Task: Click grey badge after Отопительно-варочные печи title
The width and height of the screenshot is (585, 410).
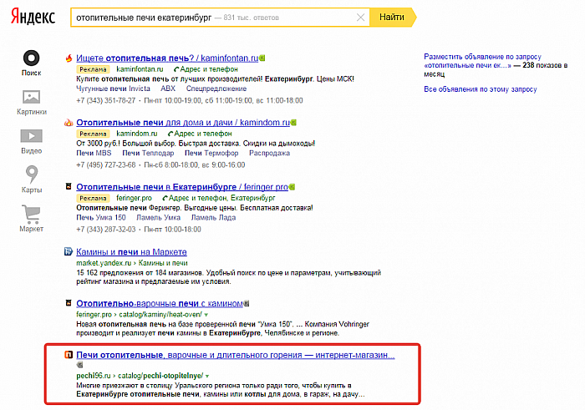Action: pos(247,303)
